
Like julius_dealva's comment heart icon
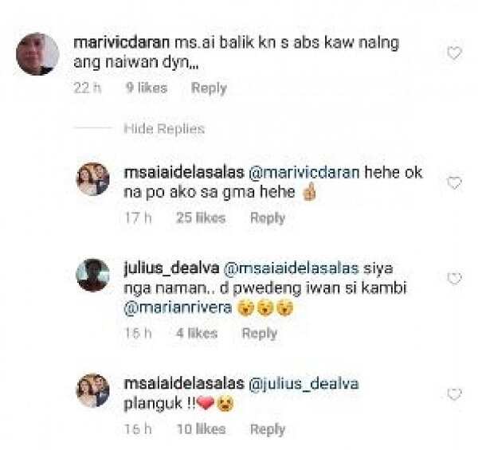pos(454,278)
